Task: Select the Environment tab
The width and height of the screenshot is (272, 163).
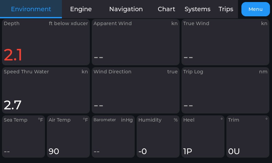Action: [x=31, y=9]
